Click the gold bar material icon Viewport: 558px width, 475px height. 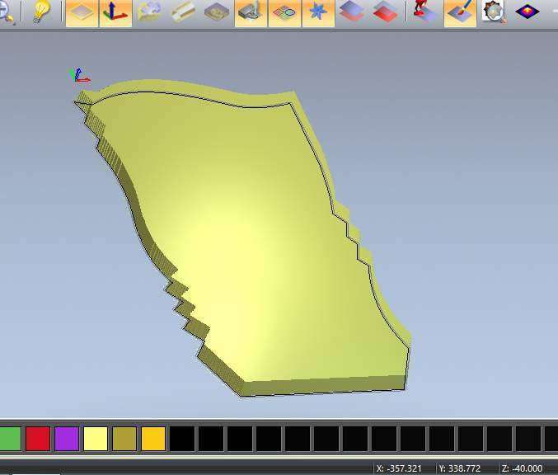tap(183, 12)
